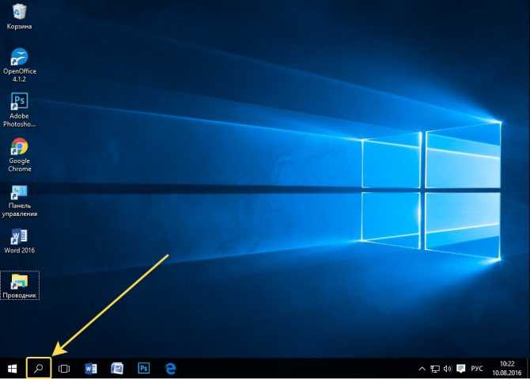Open the taskbar icon between Word and Photoshop
The image size is (530, 379).
117,368
